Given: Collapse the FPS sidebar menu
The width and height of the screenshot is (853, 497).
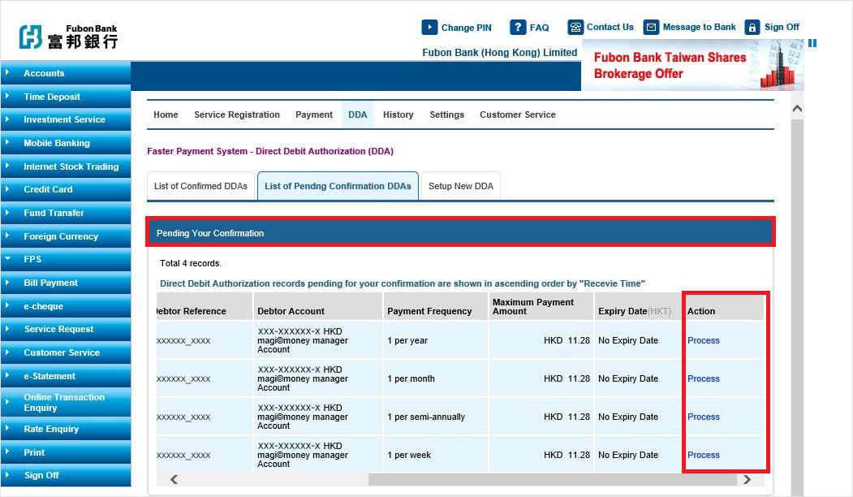Looking at the screenshot, I should (65, 259).
